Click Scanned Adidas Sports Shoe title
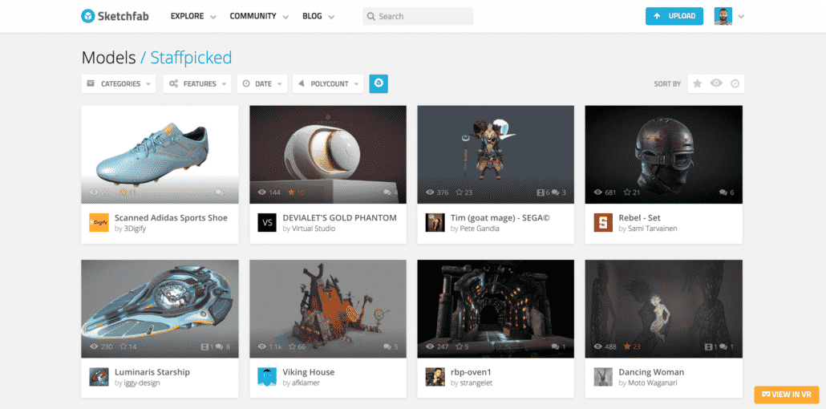The image size is (826, 409). [x=171, y=217]
